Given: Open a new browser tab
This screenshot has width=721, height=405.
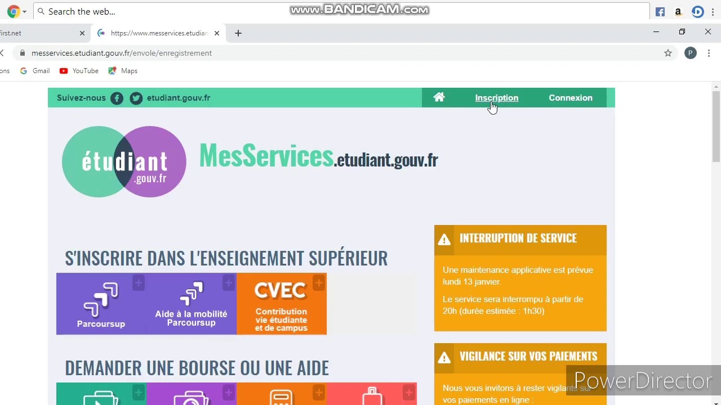Looking at the screenshot, I should [x=238, y=33].
